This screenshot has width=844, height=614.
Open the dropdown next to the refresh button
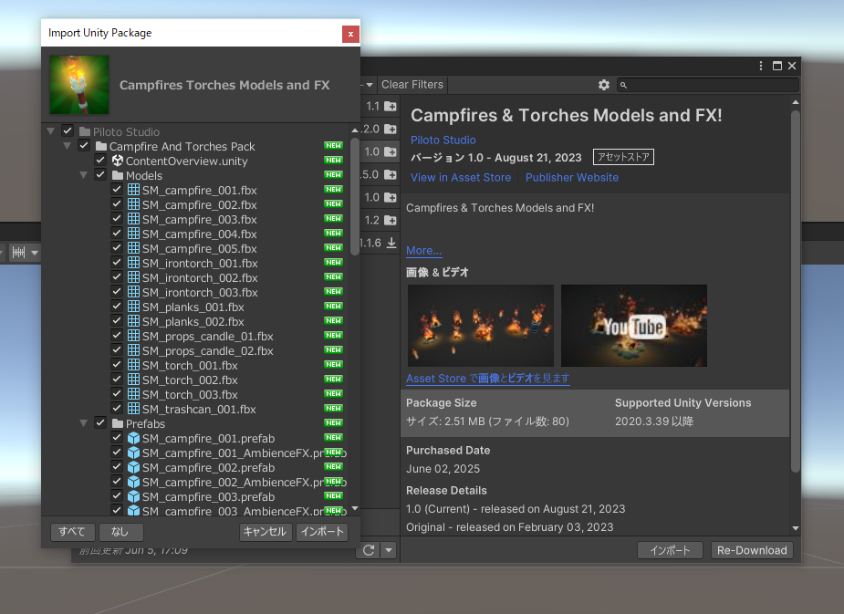389,550
